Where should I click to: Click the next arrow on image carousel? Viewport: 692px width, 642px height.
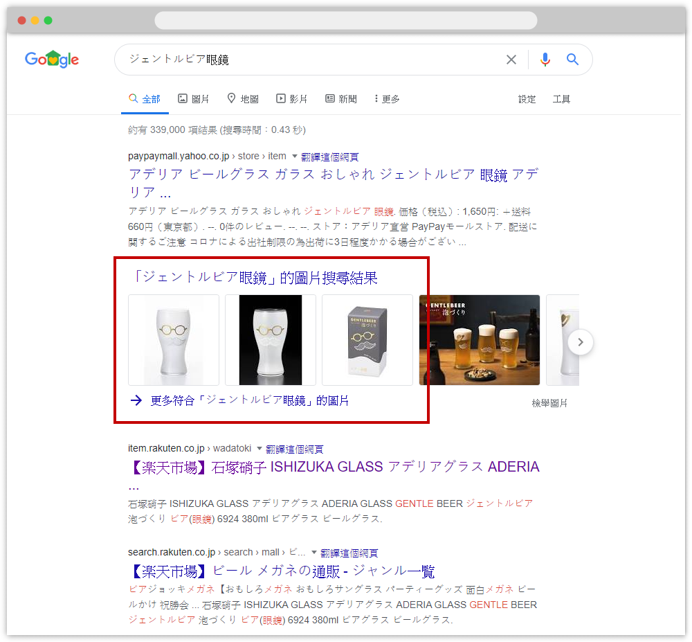[x=581, y=341]
